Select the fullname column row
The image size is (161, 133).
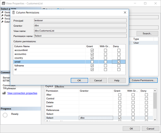pos(69,66)
